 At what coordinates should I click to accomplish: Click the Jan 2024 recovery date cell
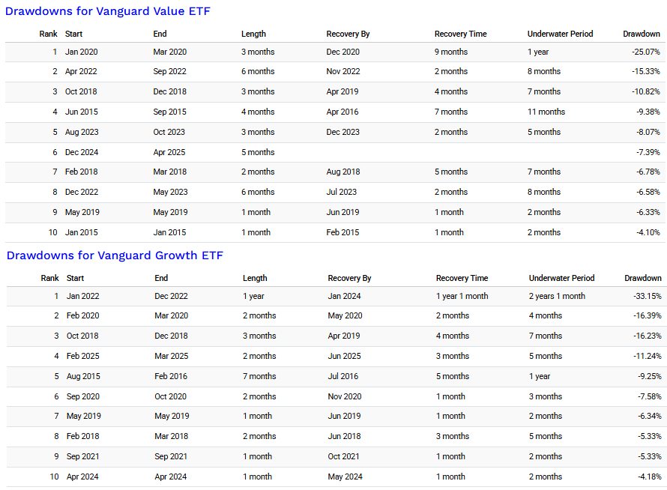345,296
